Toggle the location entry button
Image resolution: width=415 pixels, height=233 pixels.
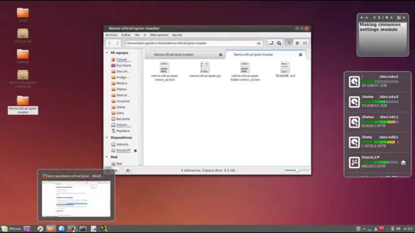pyautogui.click(x=271, y=43)
